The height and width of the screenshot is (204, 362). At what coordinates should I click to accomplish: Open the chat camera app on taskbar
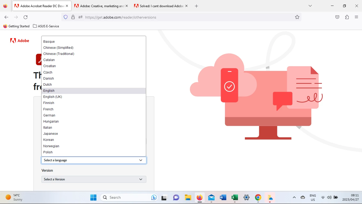tap(176, 197)
